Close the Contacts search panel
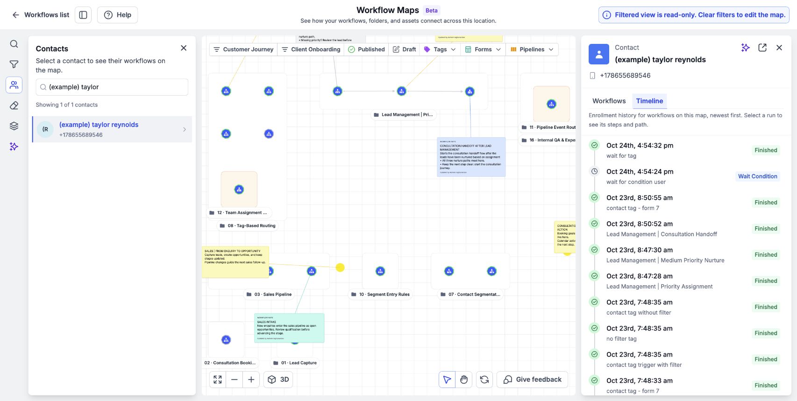Viewport: 797px width, 401px height. tap(184, 48)
